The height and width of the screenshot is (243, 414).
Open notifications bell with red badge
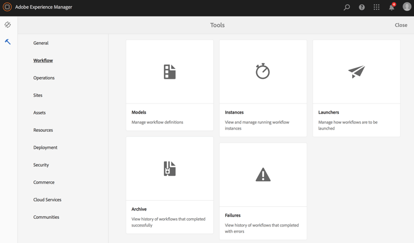(x=392, y=7)
